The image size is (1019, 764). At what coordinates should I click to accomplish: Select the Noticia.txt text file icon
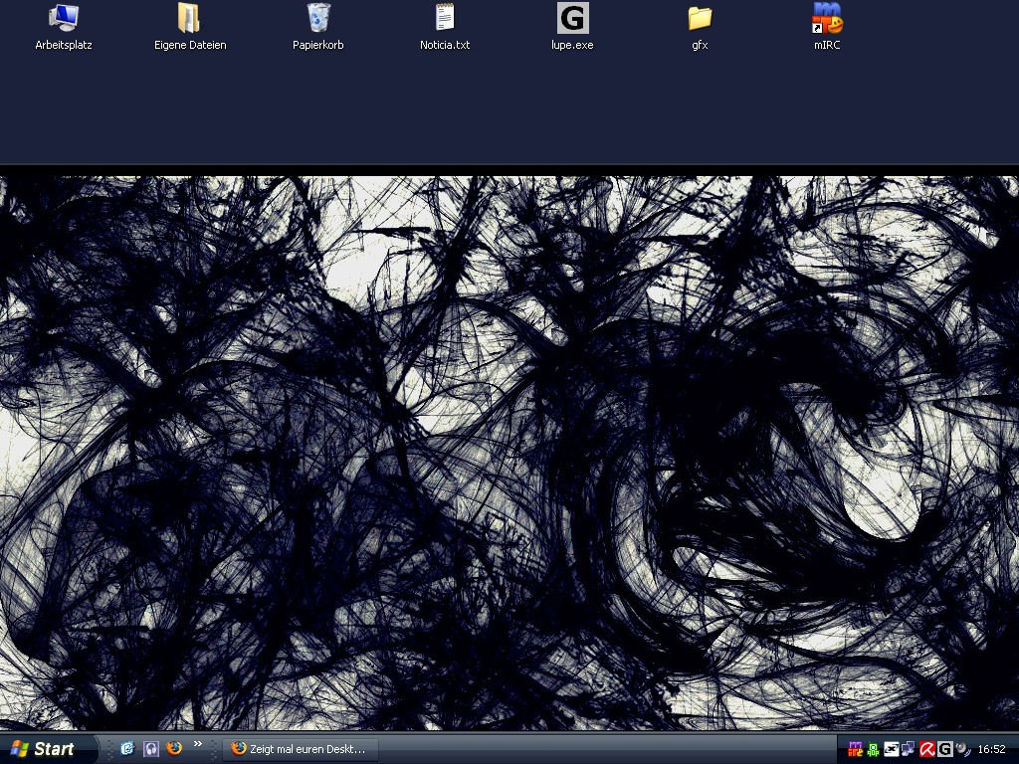coord(445,19)
